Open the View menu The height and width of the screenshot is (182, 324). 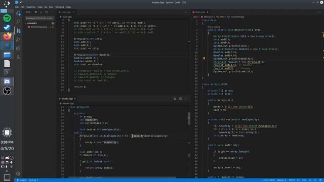click(x=40, y=7)
